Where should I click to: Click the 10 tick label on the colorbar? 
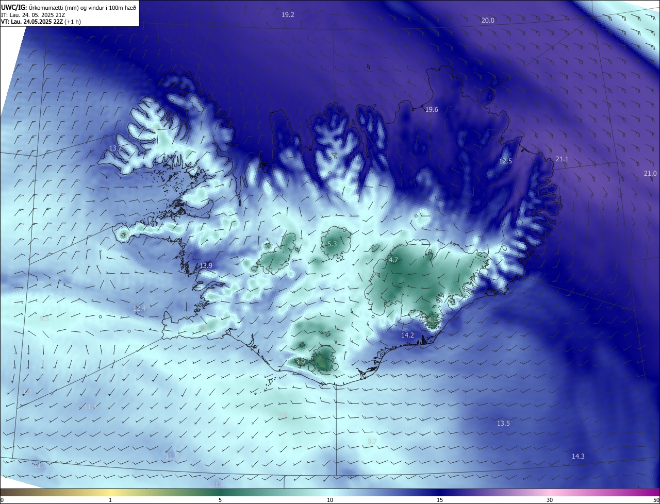pos(330,500)
